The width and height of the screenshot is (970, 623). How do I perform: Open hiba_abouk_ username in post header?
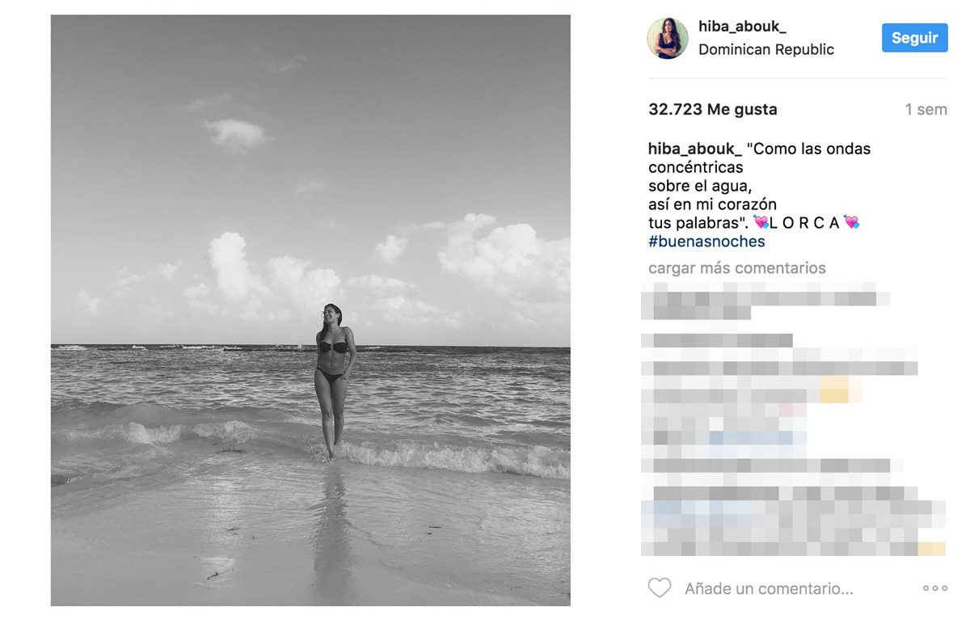click(742, 27)
